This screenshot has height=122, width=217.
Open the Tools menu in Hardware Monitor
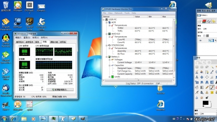(127, 13)
